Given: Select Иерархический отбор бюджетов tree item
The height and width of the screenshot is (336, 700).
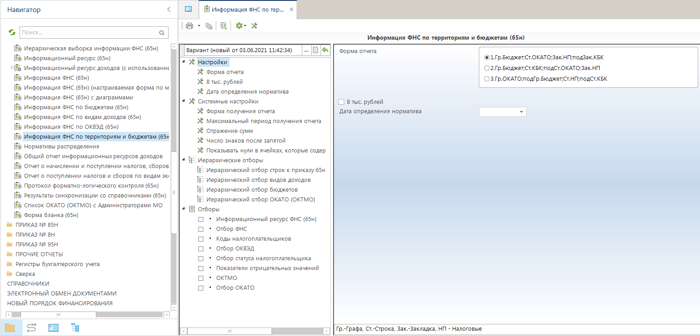Looking at the screenshot, I should point(252,190).
